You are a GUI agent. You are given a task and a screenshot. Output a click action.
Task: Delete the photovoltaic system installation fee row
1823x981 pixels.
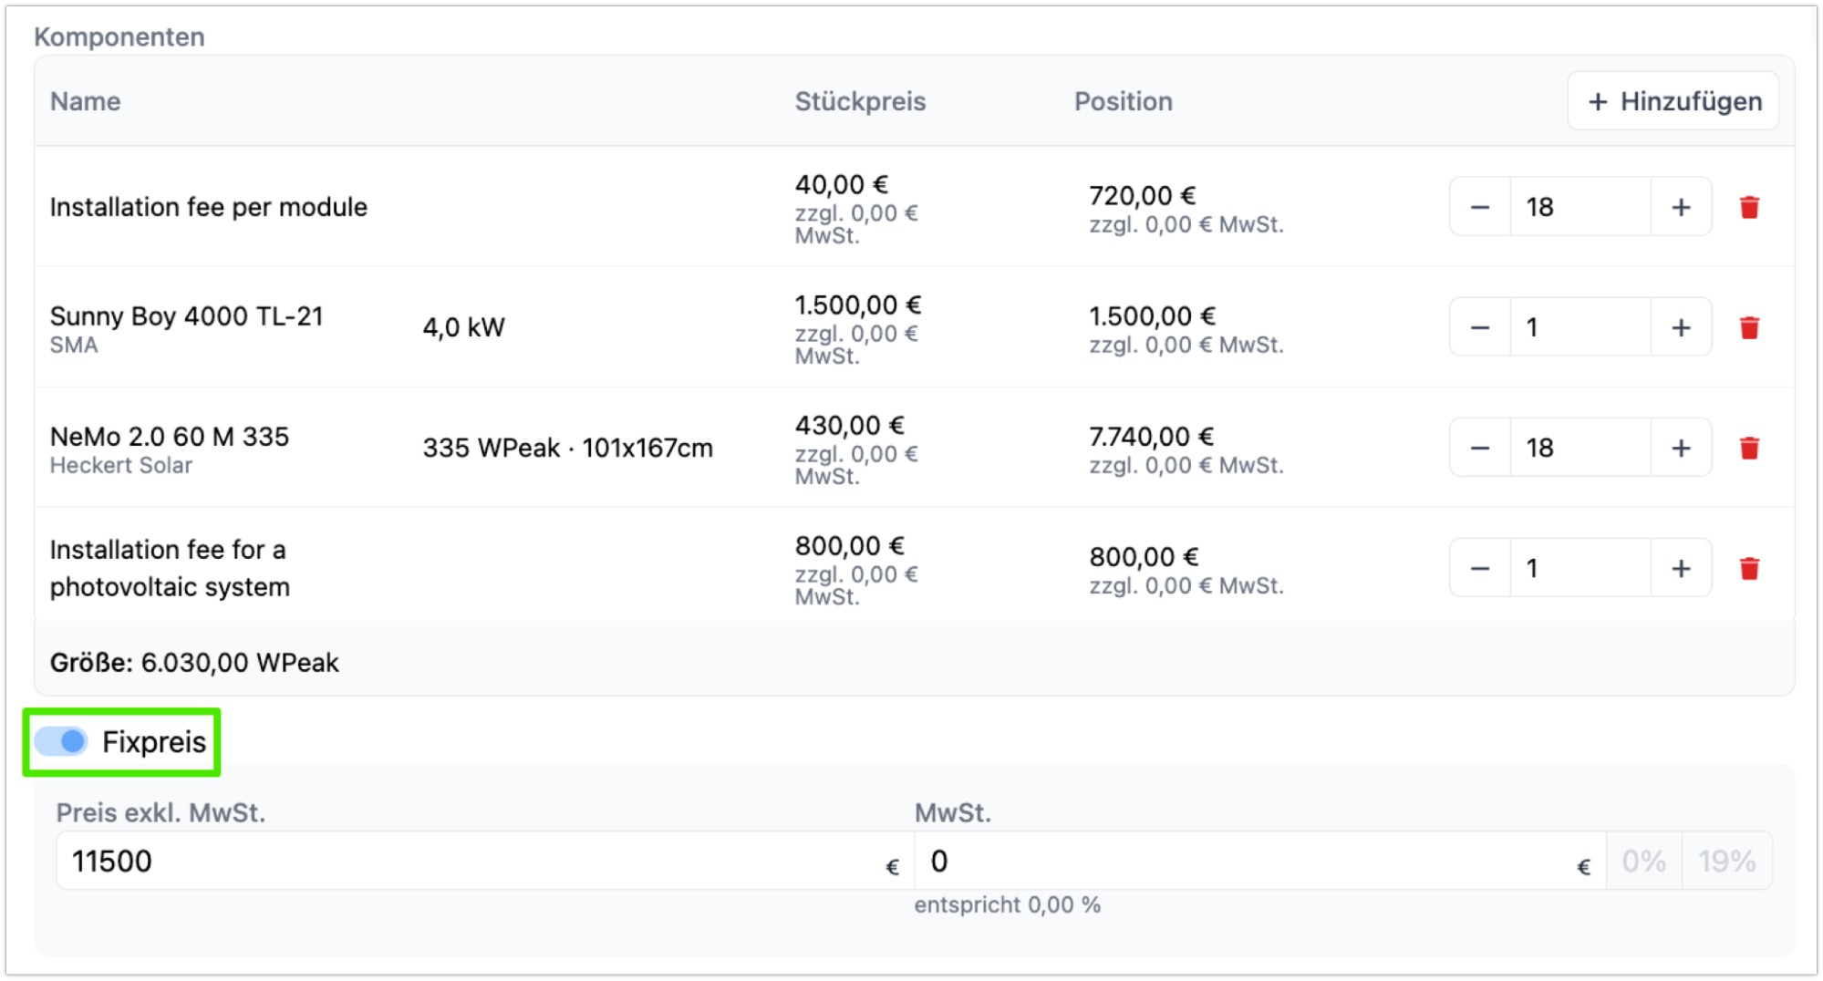(1748, 568)
